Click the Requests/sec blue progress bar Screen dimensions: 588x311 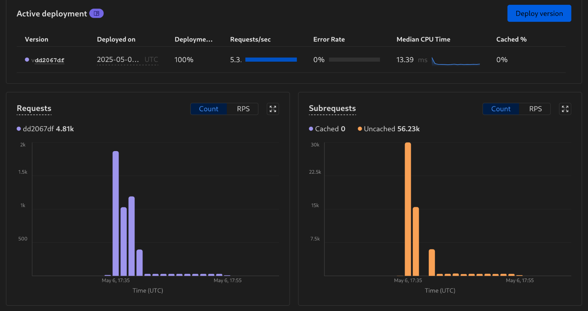pyautogui.click(x=271, y=60)
